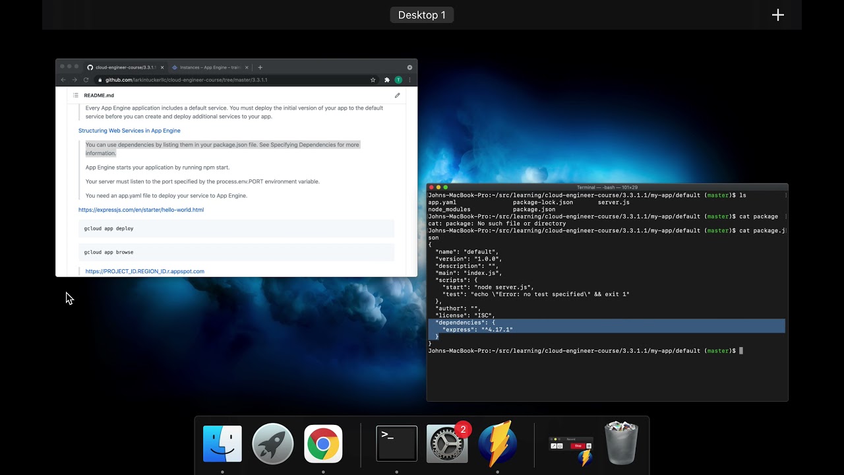This screenshot has width=844, height=475.
Task: Open Chrome extensions puzzle icon
Action: tap(387, 80)
